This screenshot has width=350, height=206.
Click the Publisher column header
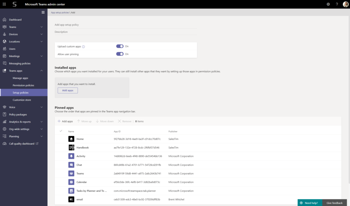tap(173, 132)
